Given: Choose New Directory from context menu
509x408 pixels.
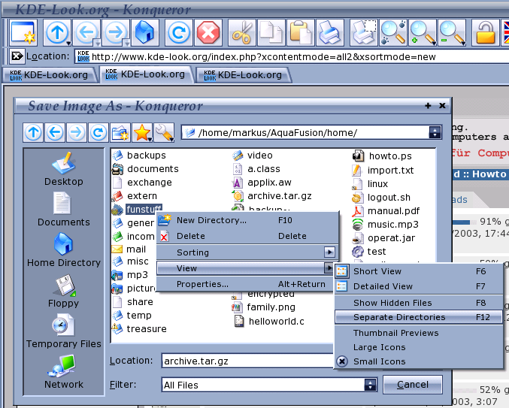Looking at the screenshot, I should pyautogui.click(x=247, y=220).
